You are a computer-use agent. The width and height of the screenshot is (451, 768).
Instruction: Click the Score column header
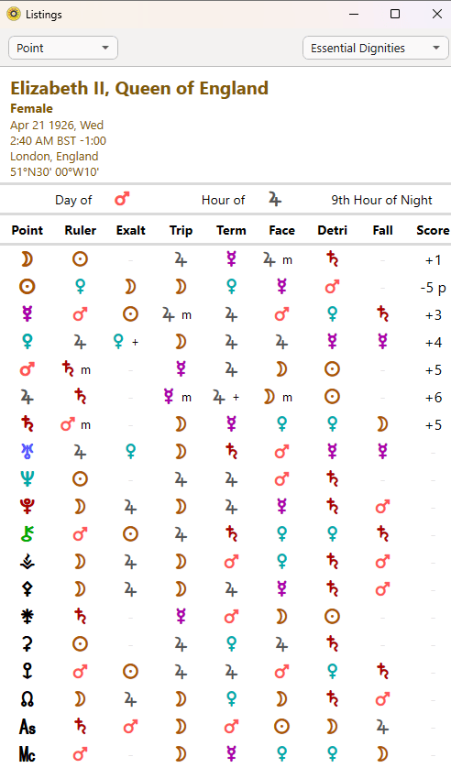coord(433,230)
